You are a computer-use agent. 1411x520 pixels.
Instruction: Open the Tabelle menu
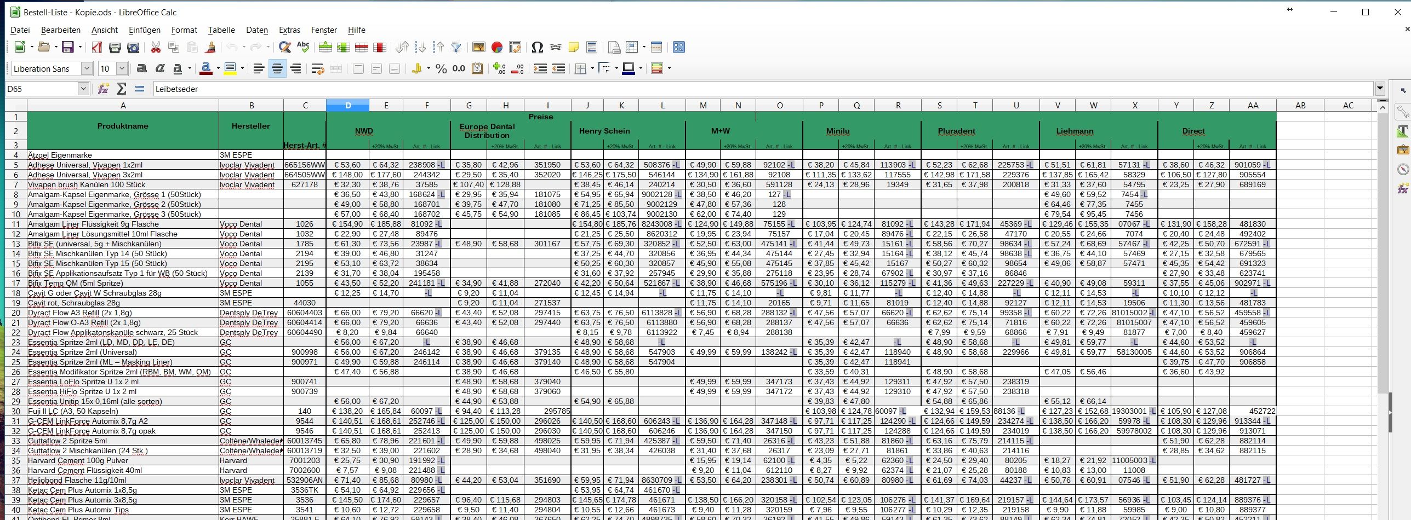[x=221, y=30]
